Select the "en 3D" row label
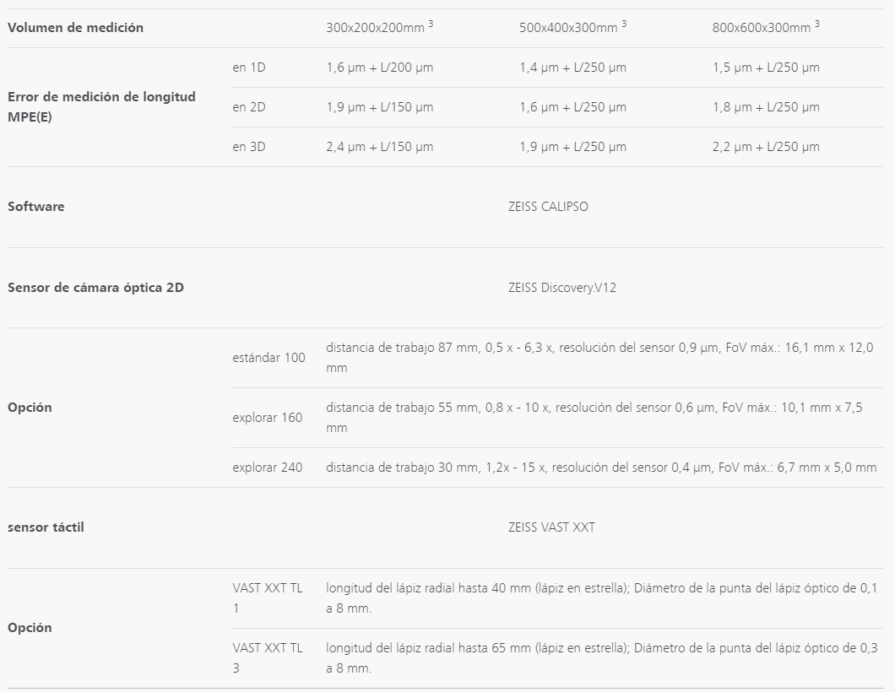 (x=249, y=147)
